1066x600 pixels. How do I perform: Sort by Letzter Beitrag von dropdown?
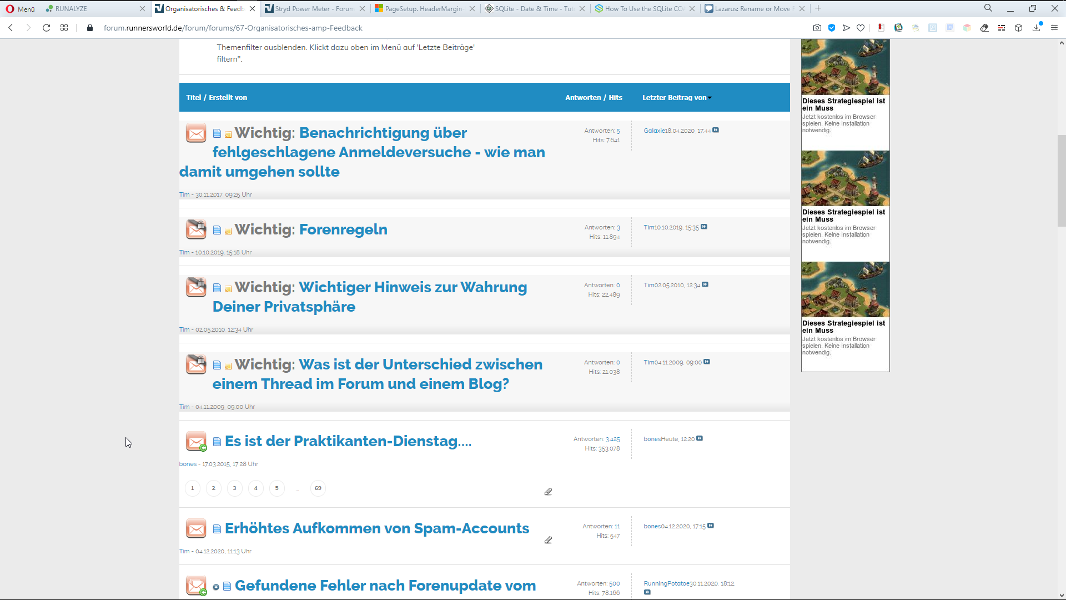click(677, 98)
